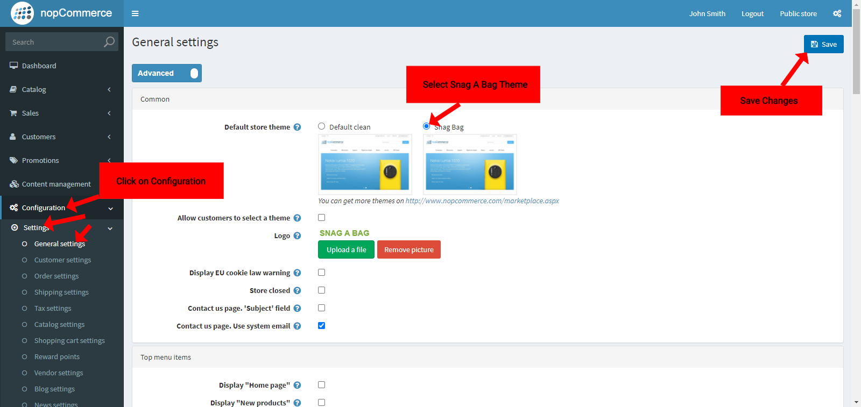Image resolution: width=861 pixels, height=407 pixels.
Task: Open the nopcommerce marketplace link
Action: 482,201
